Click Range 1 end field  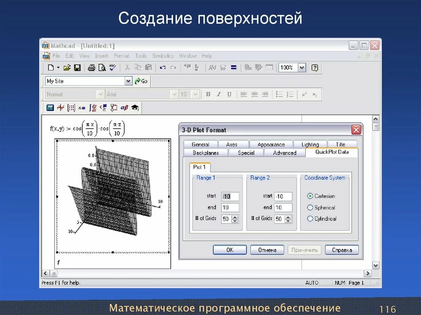coord(230,207)
